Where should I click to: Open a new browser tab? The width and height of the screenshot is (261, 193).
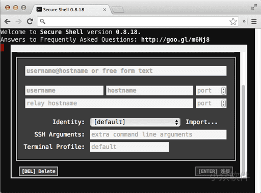118,10
